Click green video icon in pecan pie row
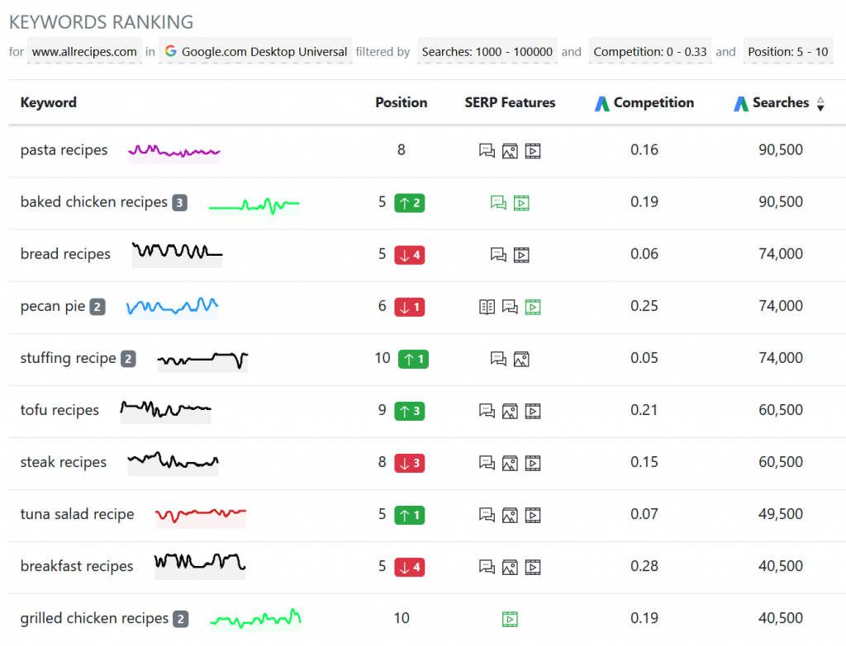The height and width of the screenshot is (646, 846). (x=533, y=307)
